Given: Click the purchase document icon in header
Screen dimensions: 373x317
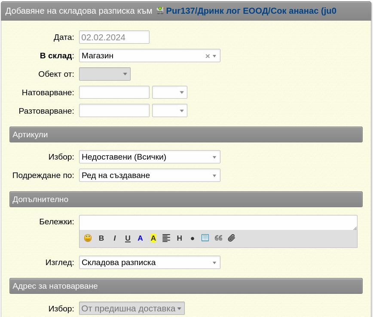Looking at the screenshot, I should point(160,10).
